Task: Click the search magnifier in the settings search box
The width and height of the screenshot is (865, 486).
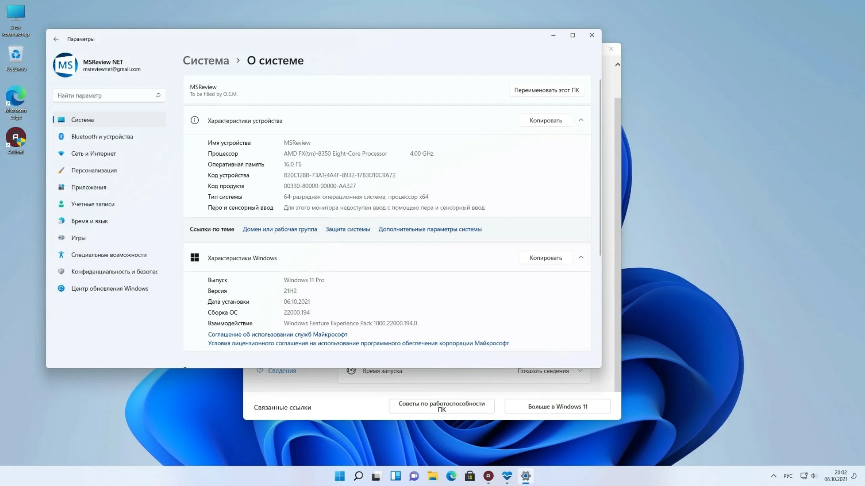Action: 158,96
